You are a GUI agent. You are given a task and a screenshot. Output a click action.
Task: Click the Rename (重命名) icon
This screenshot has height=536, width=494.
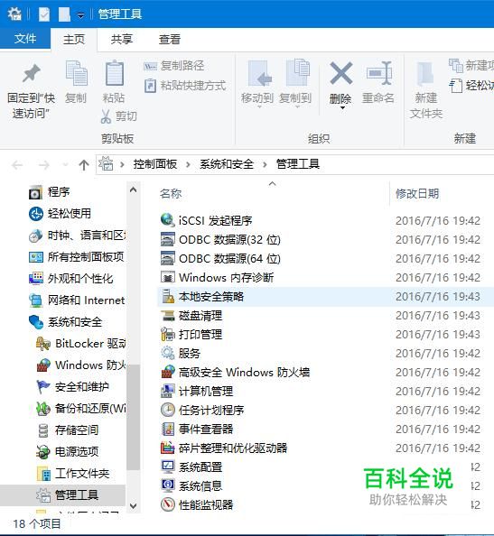[378, 73]
